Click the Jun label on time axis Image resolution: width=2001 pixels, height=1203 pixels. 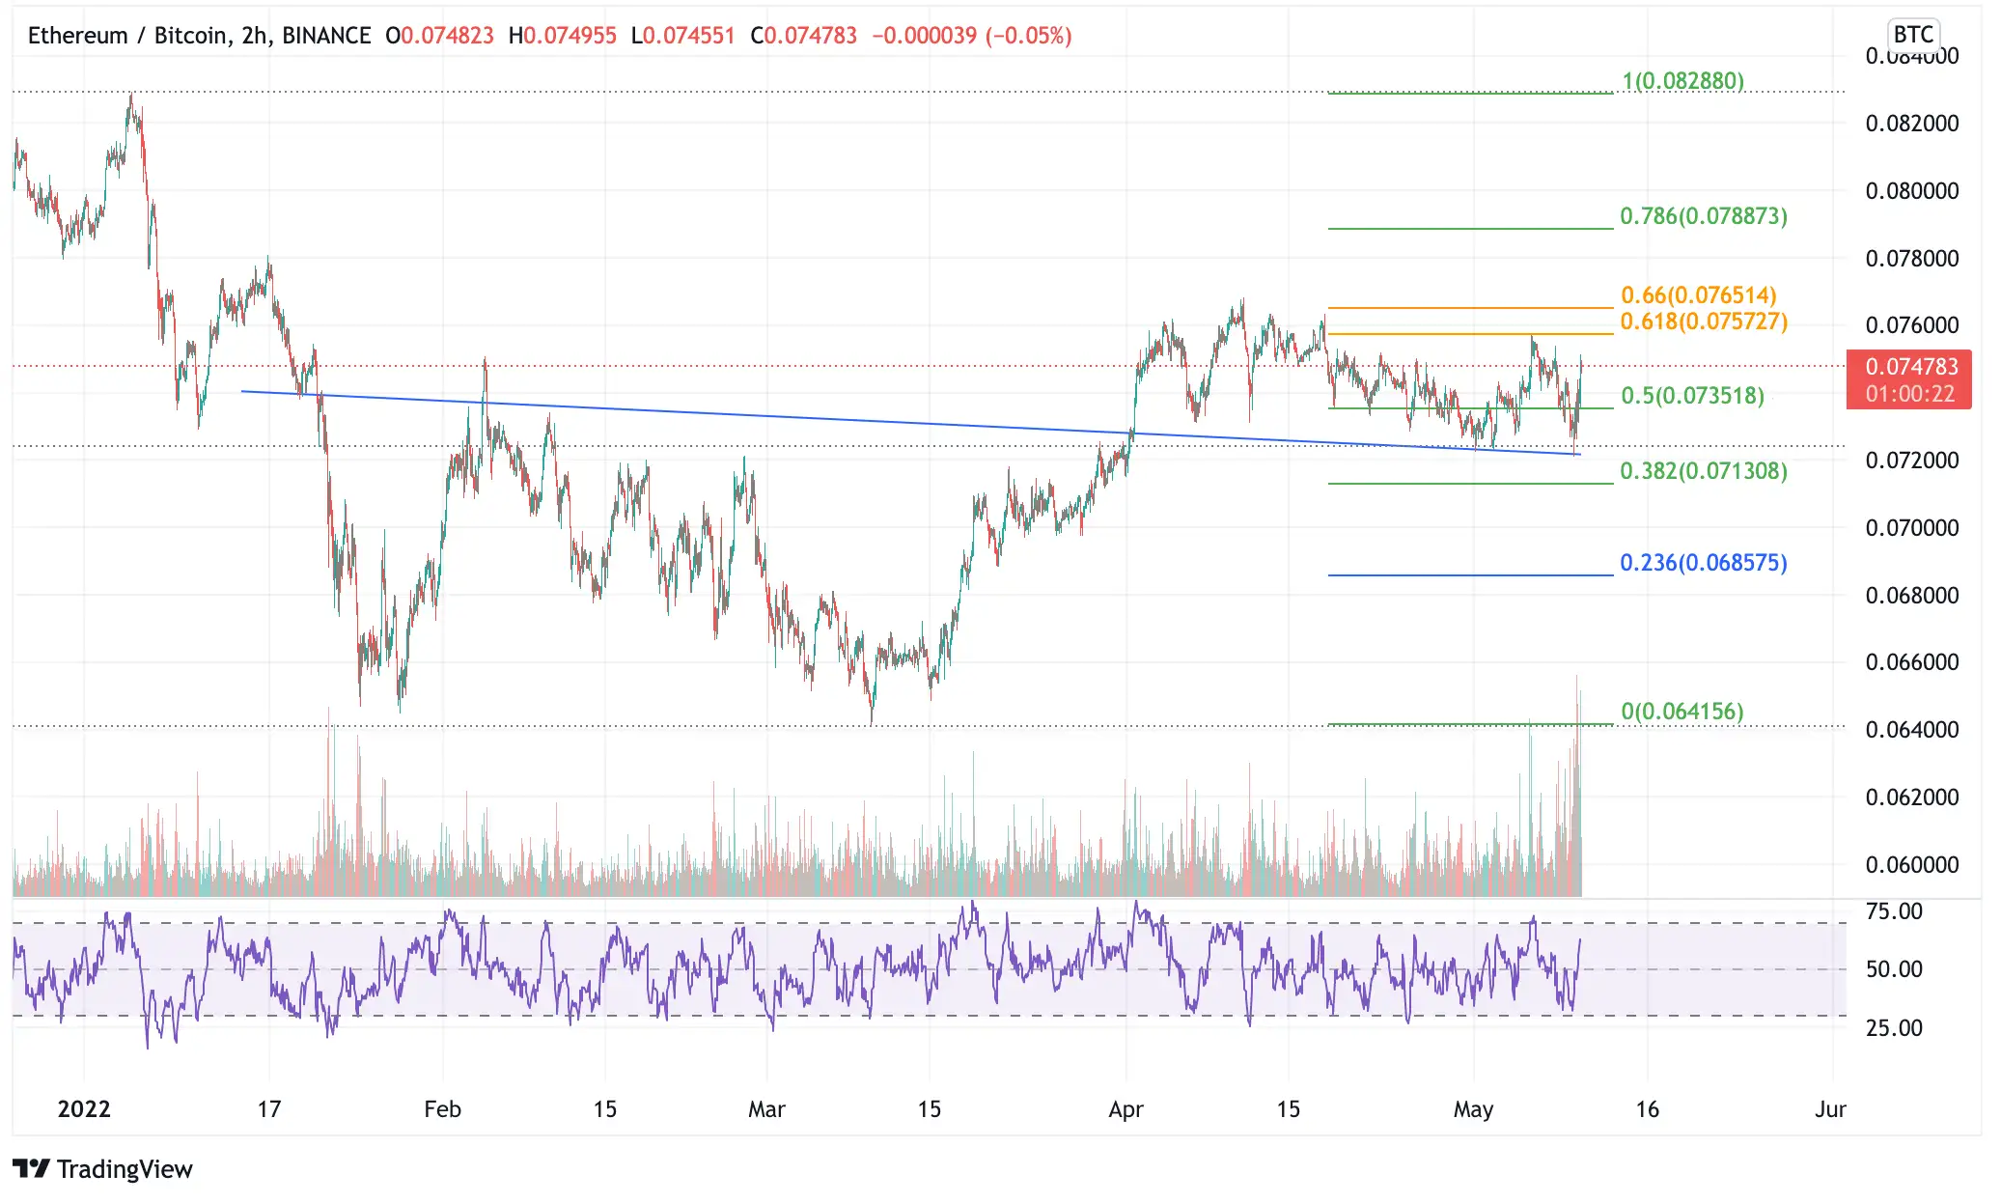(x=1830, y=1108)
